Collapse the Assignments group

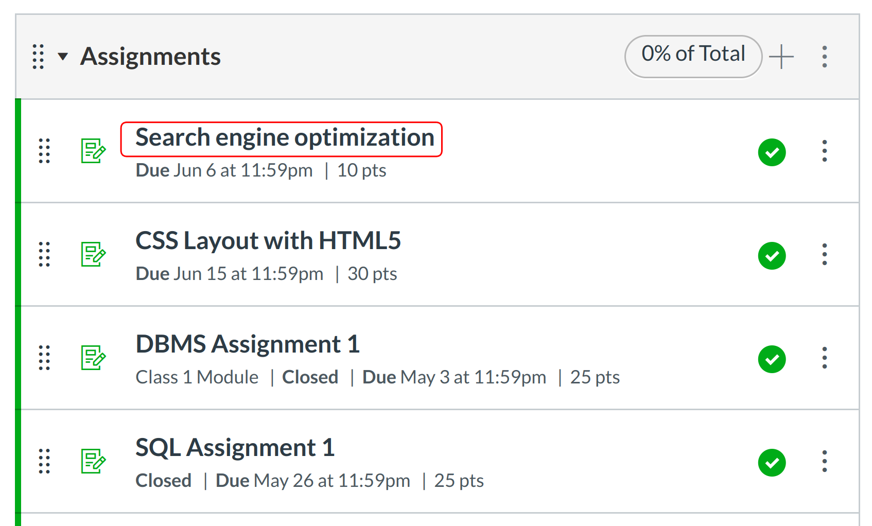pyautogui.click(x=62, y=57)
